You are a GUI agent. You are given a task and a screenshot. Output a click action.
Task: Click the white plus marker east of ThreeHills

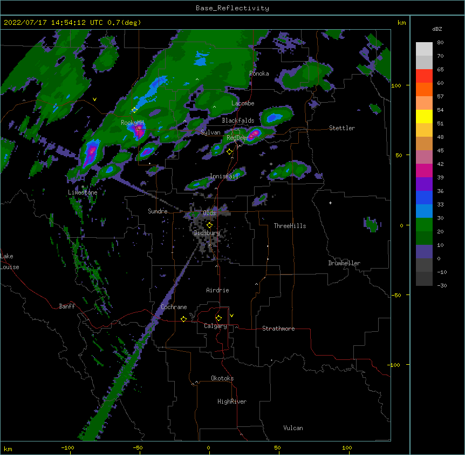[x=330, y=203]
